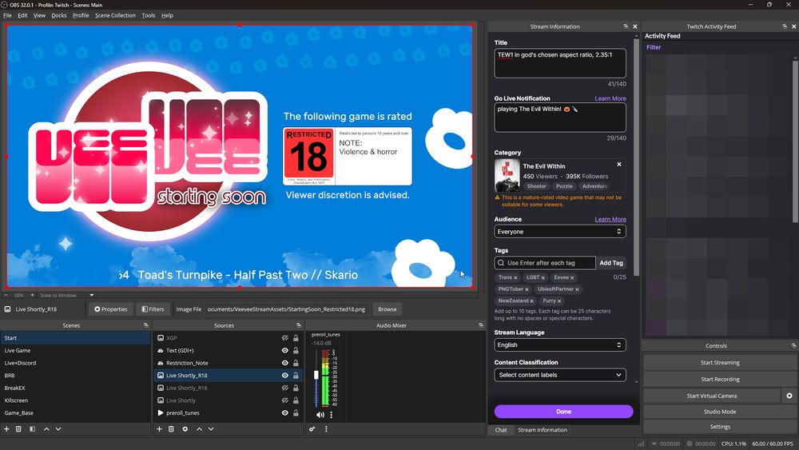
Task: Open Studio Mode
Action: 720,412
